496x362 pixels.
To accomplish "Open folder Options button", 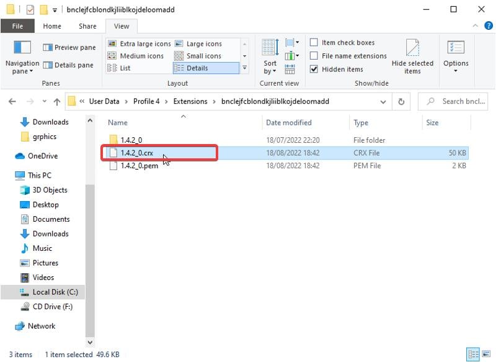I will (x=456, y=57).
